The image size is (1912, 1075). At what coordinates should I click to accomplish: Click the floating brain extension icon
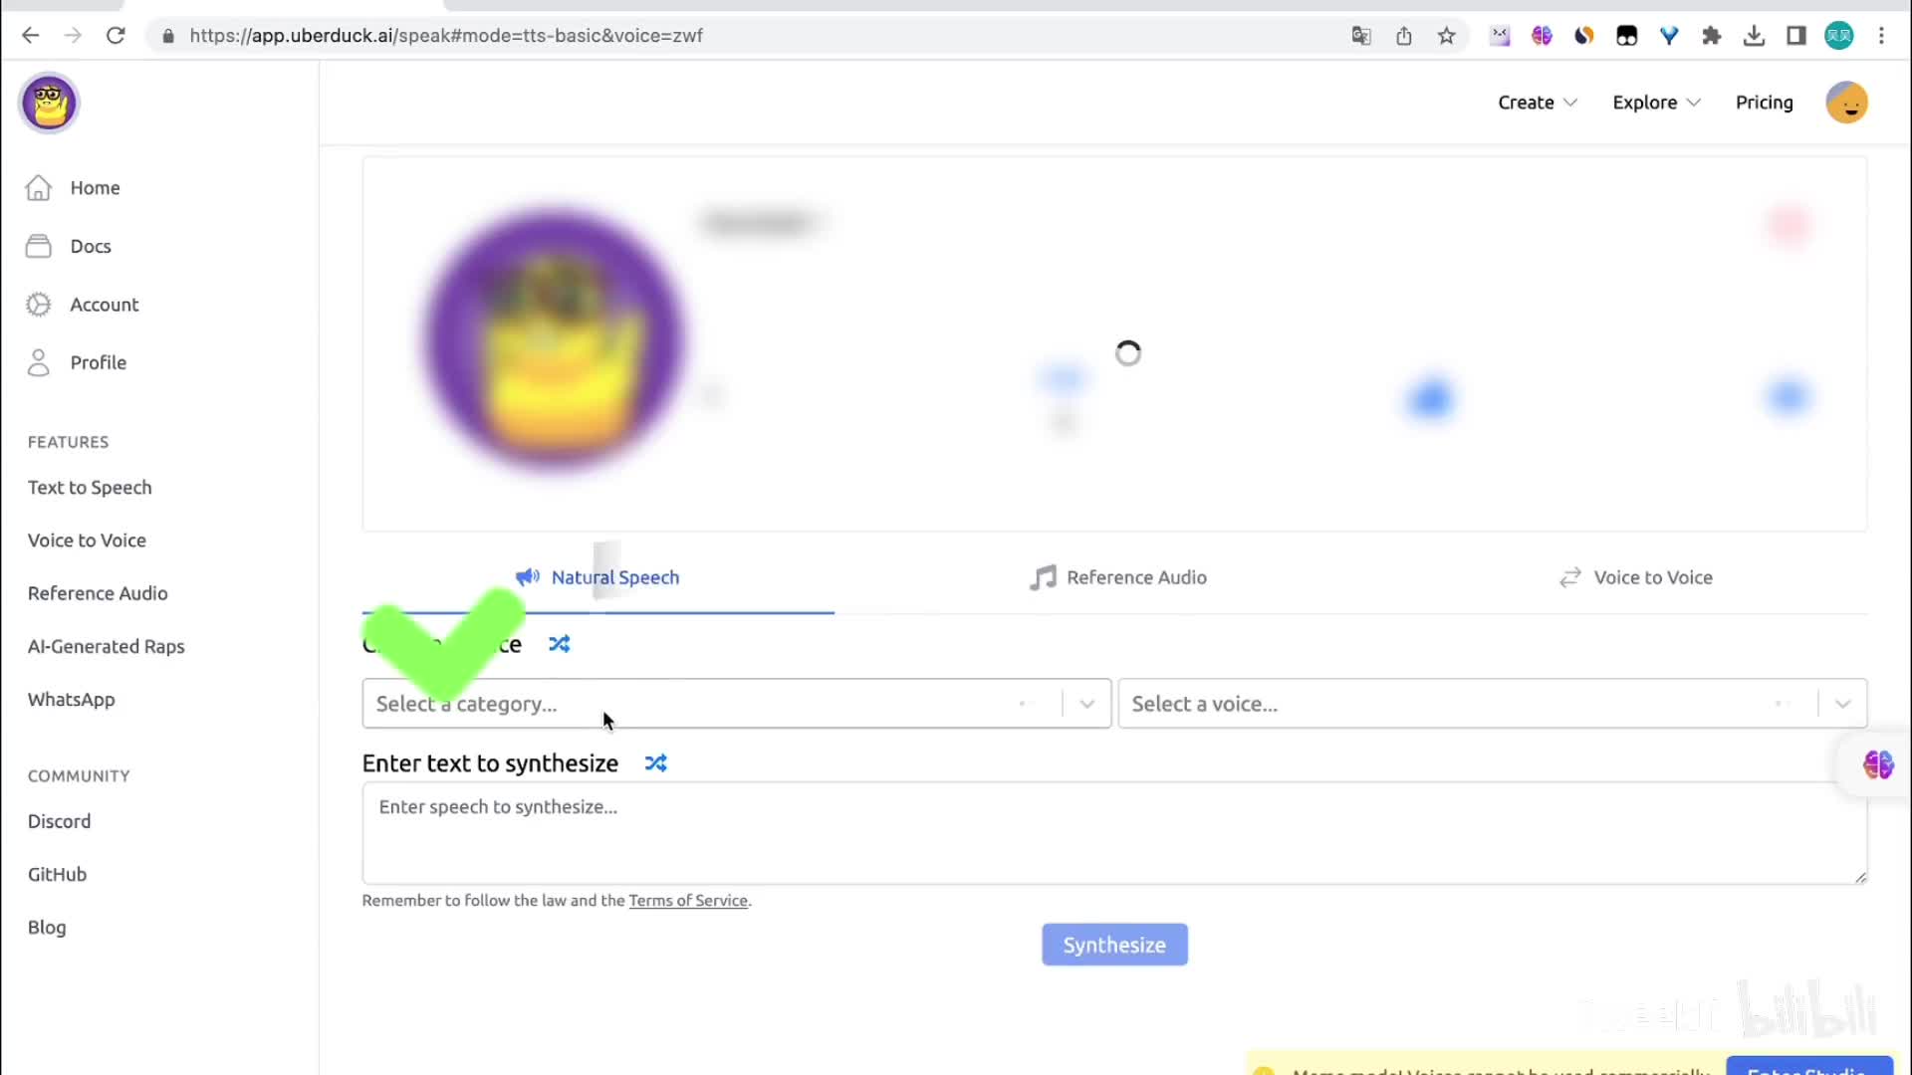tap(1878, 764)
